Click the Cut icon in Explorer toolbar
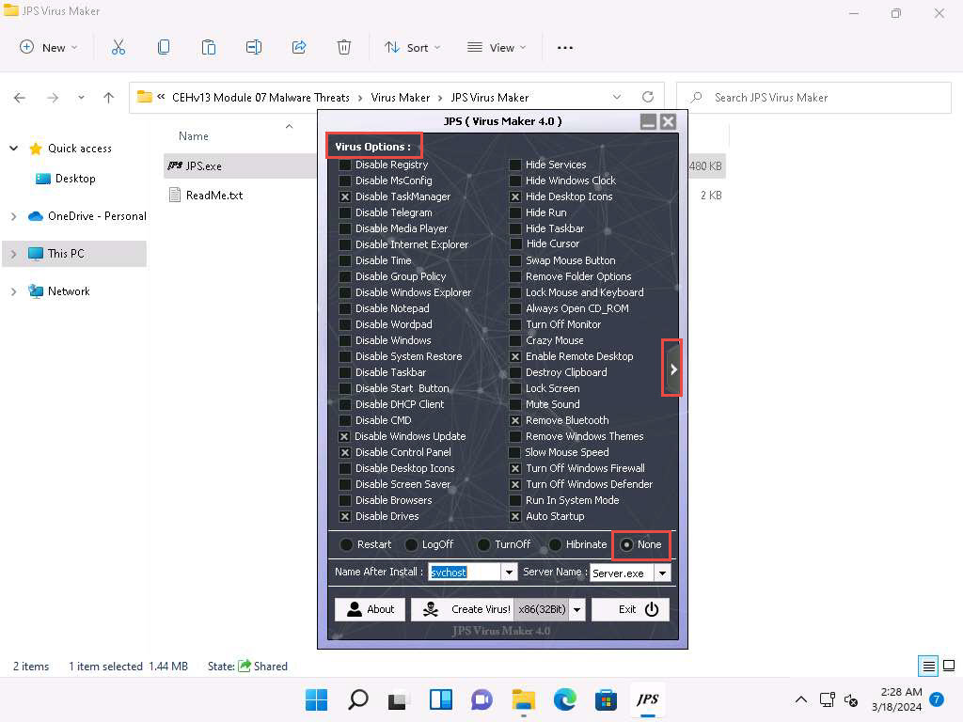The width and height of the screenshot is (963, 722). (118, 47)
